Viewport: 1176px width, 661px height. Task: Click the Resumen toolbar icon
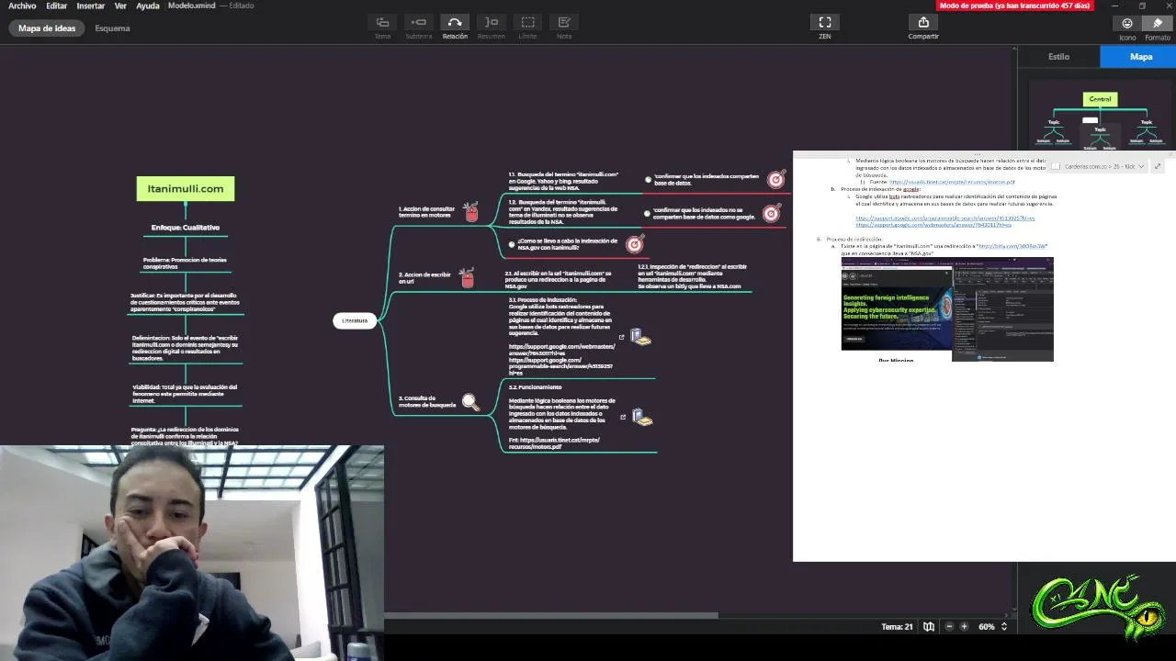pos(492,22)
